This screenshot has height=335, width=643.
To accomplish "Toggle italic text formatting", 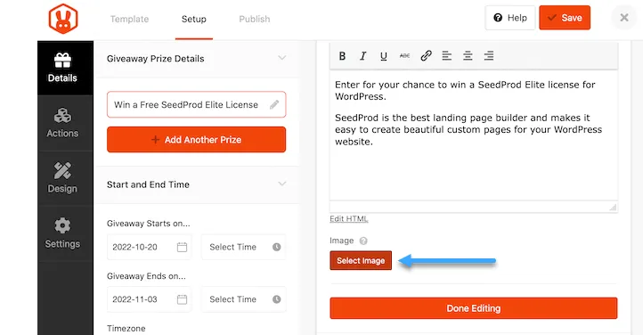I will pos(363,56).
